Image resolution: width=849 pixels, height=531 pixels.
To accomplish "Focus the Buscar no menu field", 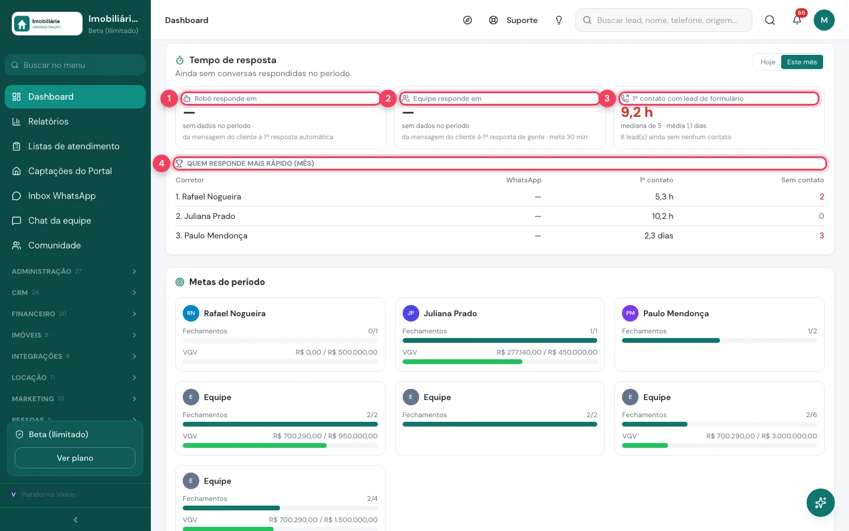I will 75,65.
